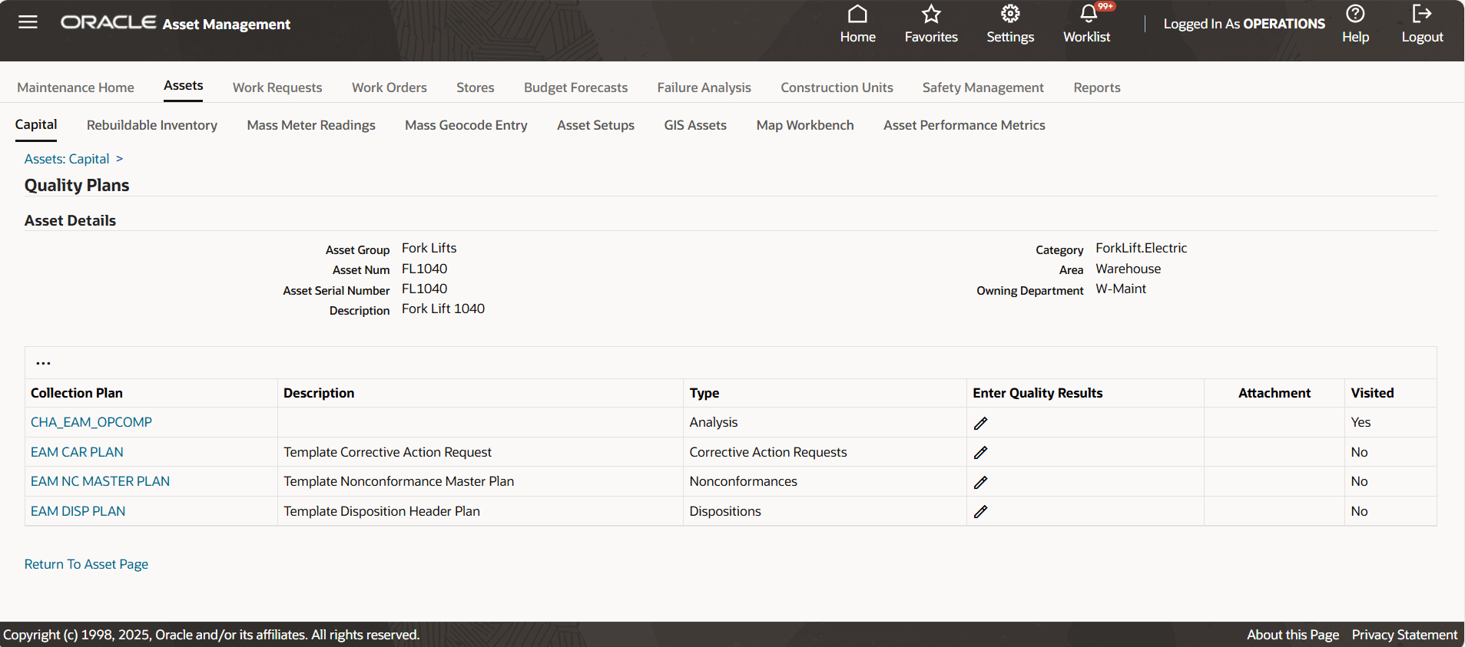1465x647 pixels.
Task: Open Favorites star icon
Action: tap(930, 15)
